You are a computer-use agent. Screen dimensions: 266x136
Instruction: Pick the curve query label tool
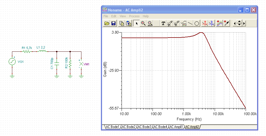[x=176, y=23]
